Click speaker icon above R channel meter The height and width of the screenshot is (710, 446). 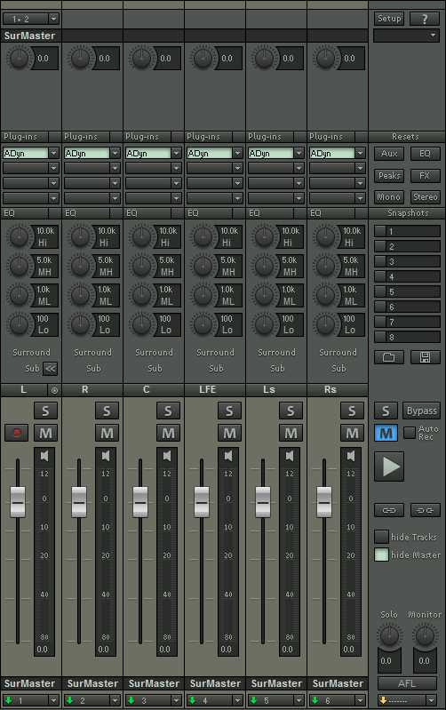tap(106, 456)
